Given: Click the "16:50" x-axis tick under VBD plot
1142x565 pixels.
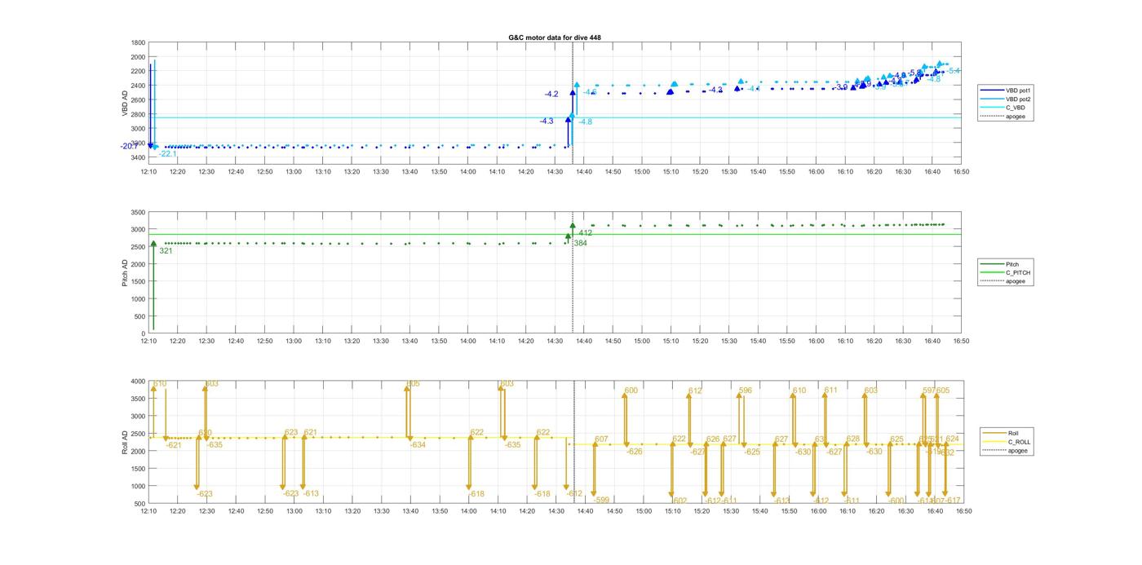Looking at the screenshot, I should pyautogui.click(x=961, y=171).
